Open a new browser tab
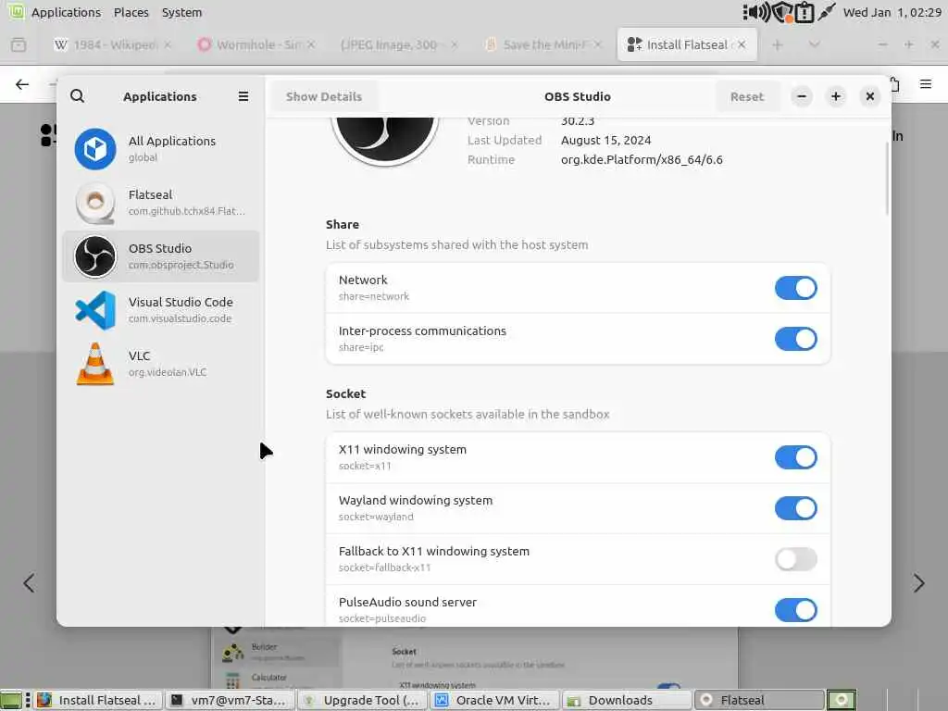948x711 pixels. [x=778, y=44]
